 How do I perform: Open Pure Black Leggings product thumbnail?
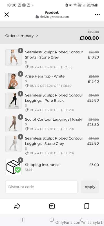13,101
